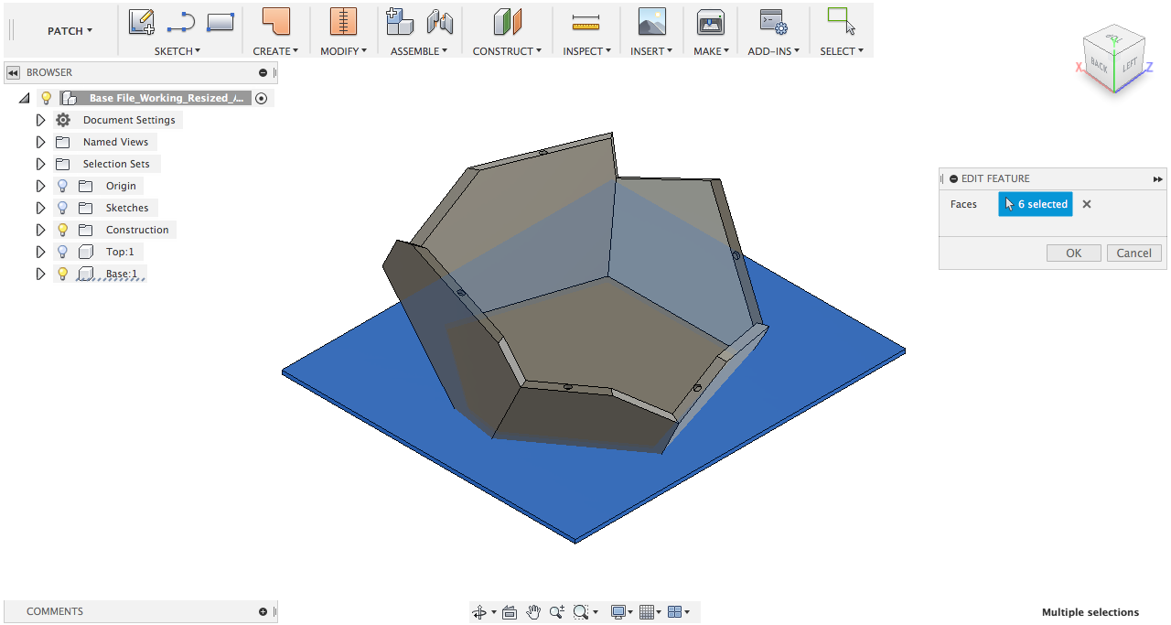This screenshot has height=625, width=1171.
Task: Toggle the Construction folder lightbulb visibility
Action: tap(63, 230)
